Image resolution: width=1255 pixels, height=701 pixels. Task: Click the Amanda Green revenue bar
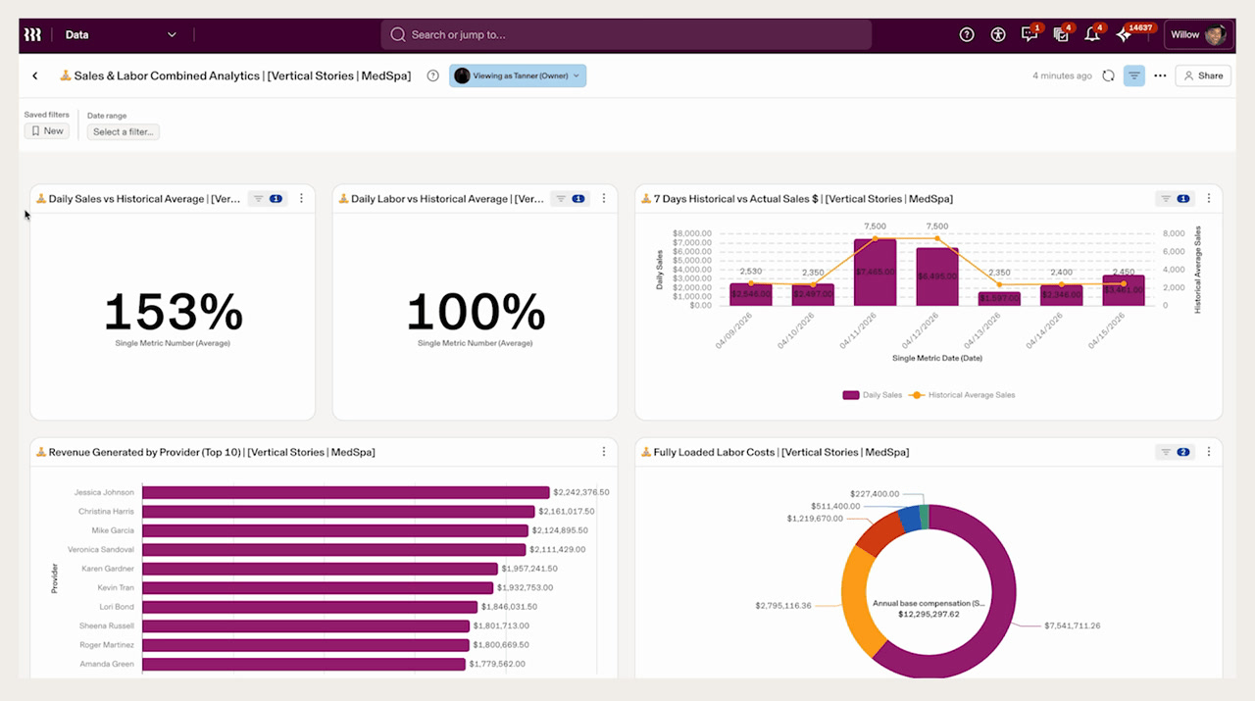304,664
